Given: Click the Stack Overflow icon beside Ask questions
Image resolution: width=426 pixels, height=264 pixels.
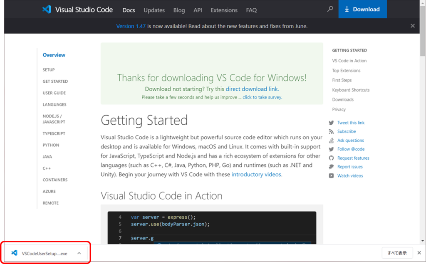Looking at the screenshot, I should (331, 141).
